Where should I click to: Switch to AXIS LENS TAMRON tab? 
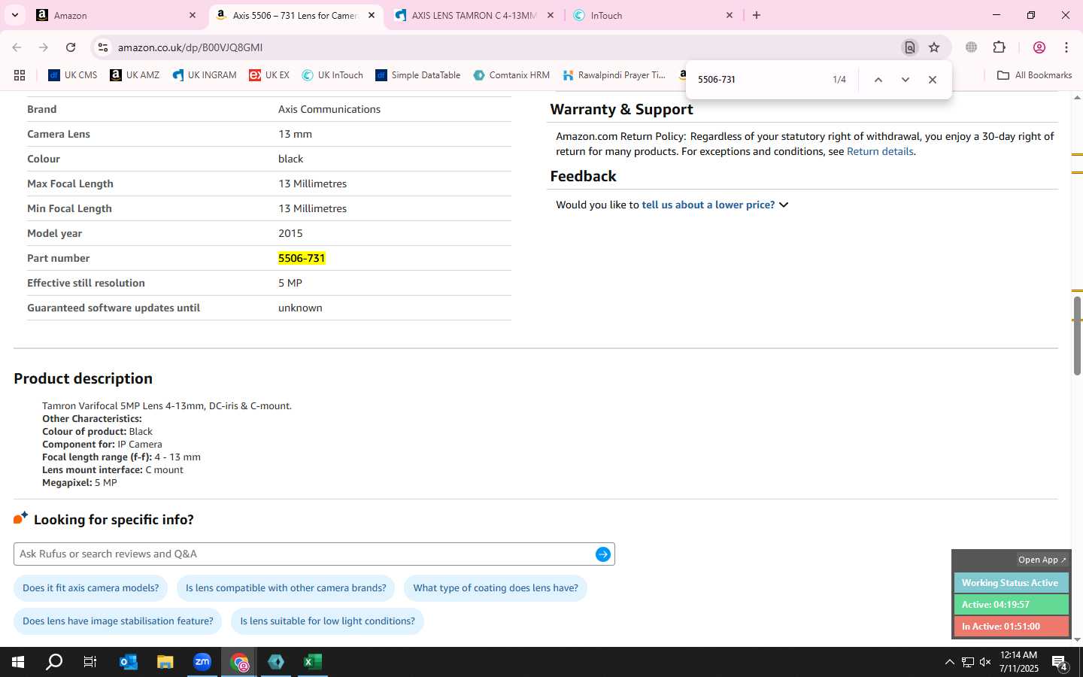tap(474, 15)
